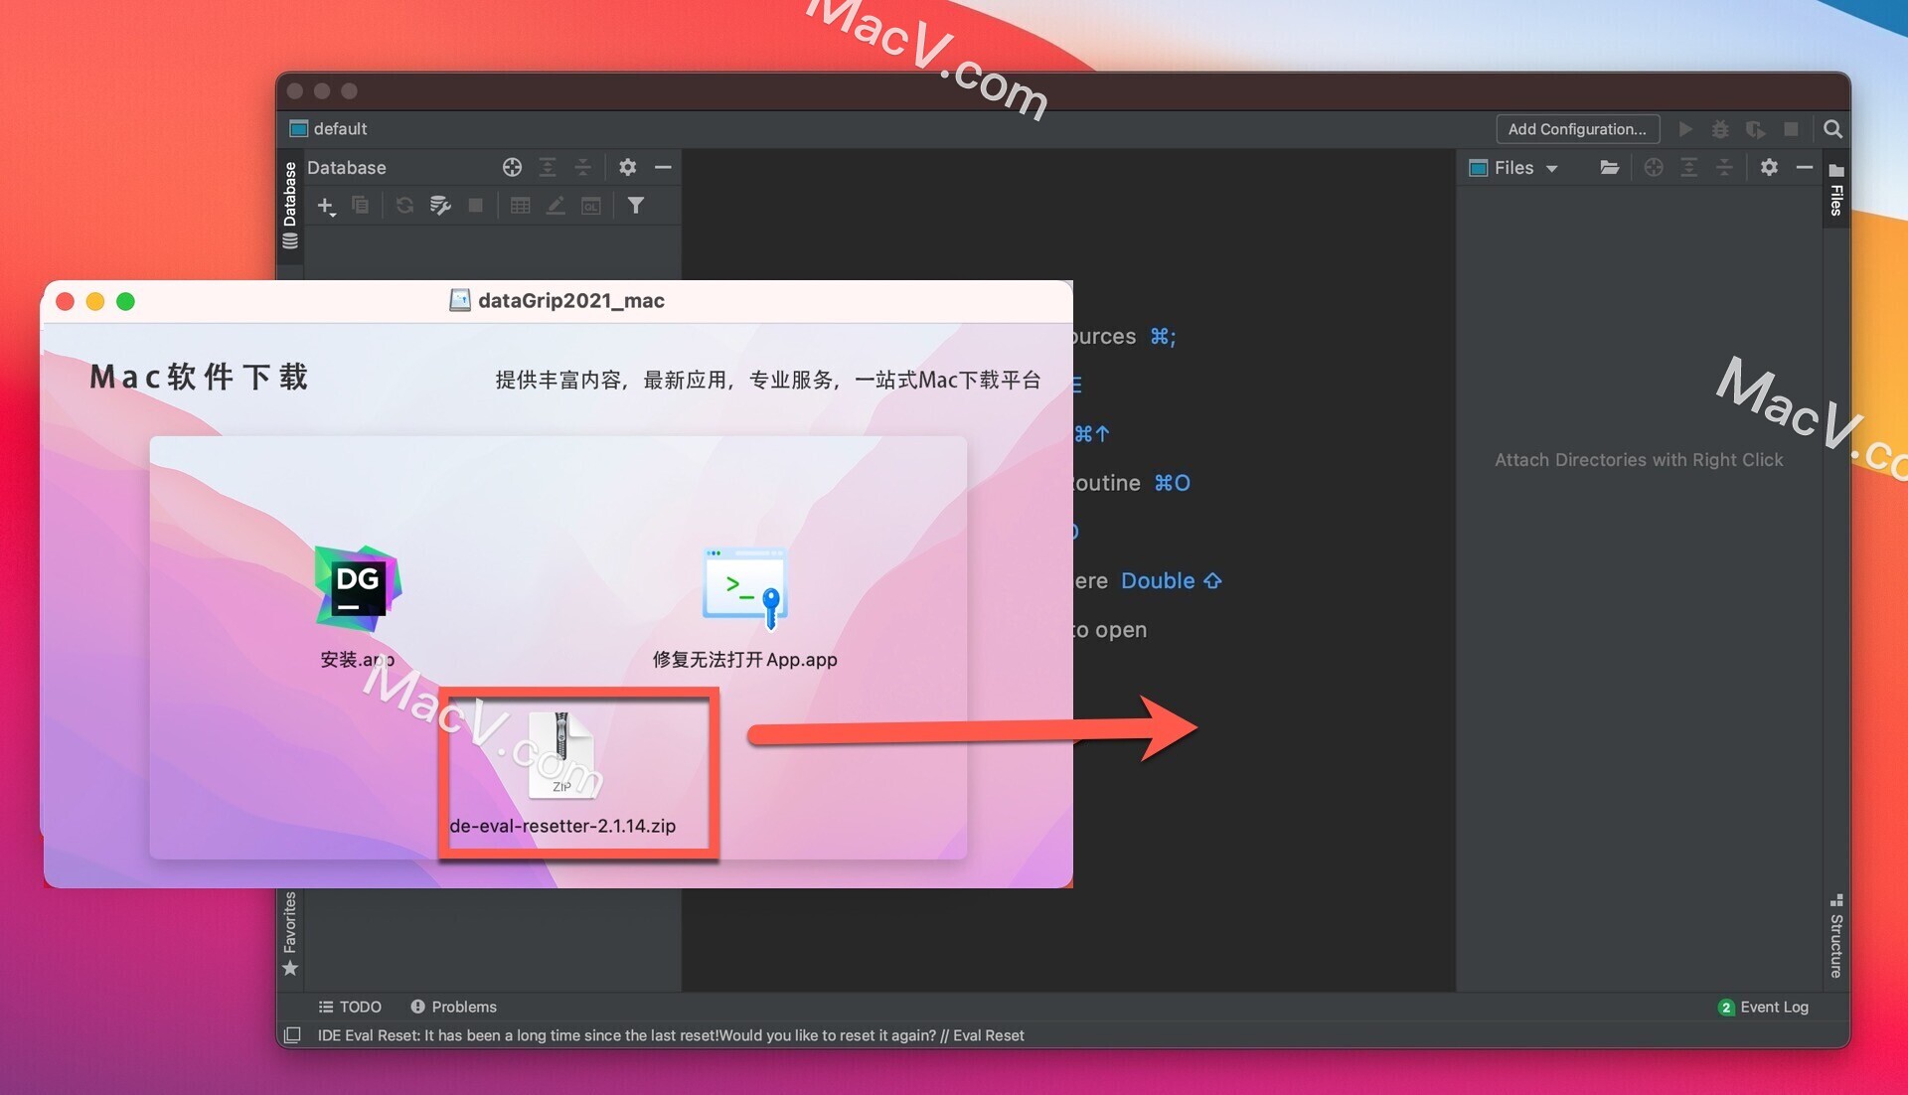Click Attach Directories with Right Click text
Screen dimensions: 1908x1095
(x=1639, y=460)
